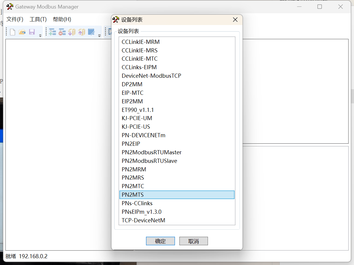Click the remove node toolbar icon
The height and width of the screenshot is (265, 354).
(62, 32)
